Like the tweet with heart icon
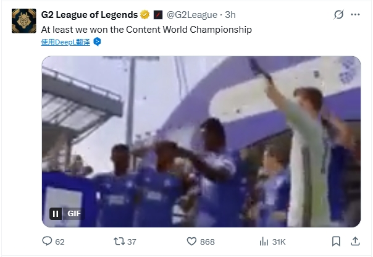The width and height of the screenshot is (373, 257). pos(191,242)
